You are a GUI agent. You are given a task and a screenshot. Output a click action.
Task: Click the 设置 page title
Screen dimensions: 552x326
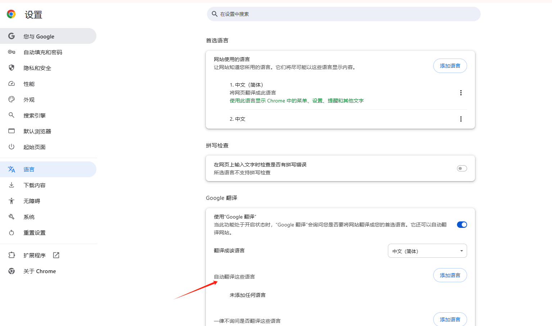click(x=33, y=15)
